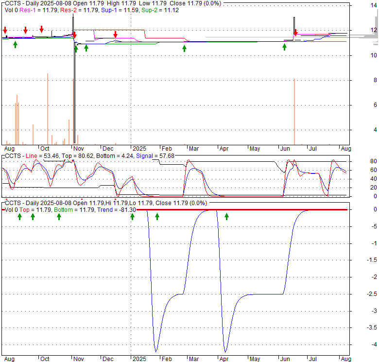This screenshot has width=379, height=362.
Task: Click the red down arrow beside the June price spike
Action: coord(295,33)
